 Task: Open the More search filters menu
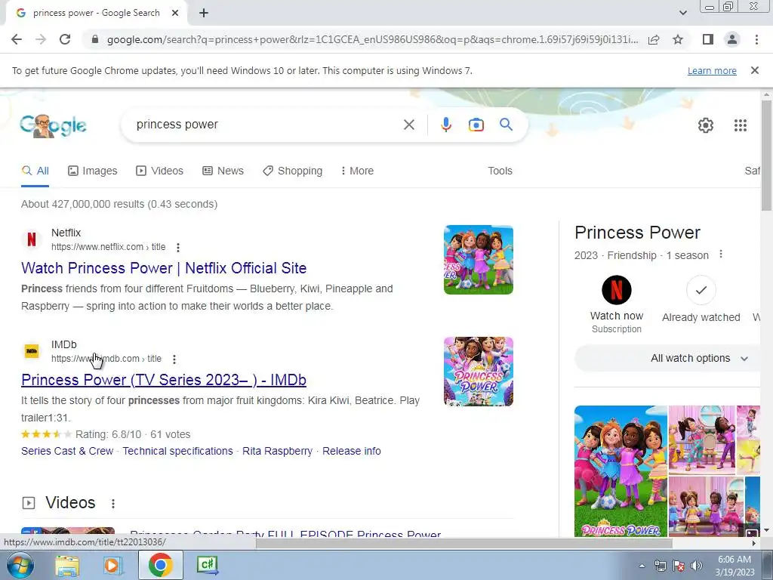pyautogui.click(x=357, y=171)
